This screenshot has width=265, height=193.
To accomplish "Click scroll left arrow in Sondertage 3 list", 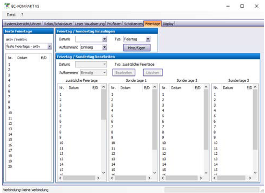I will [x=214, y=178].
